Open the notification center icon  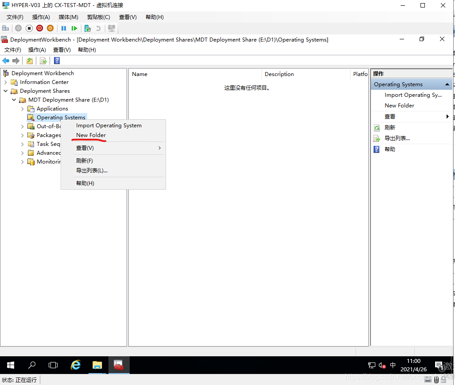click(x=439, y=366)
